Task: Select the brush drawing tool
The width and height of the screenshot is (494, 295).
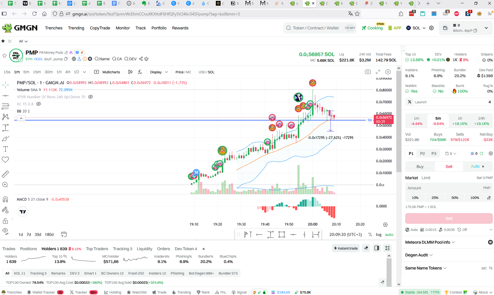Action: (x=5, y=138)
